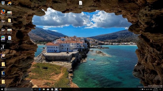The width and height of the screenshot is (163, 91).
Task: Click the ENG input language indicator
Action: (x=151, y=89)
